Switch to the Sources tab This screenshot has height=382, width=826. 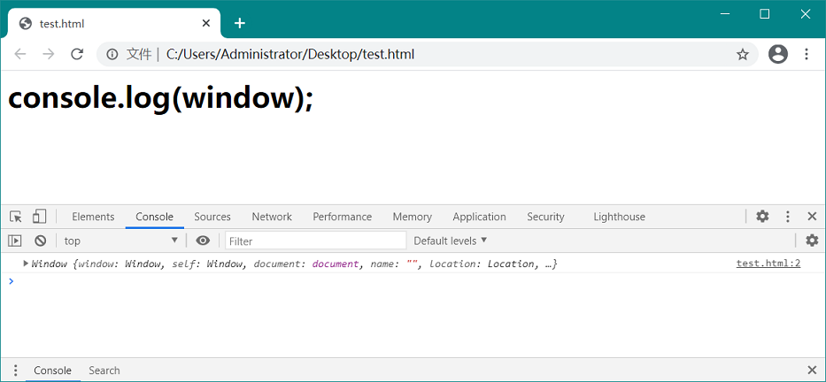(x=212, y=217)
